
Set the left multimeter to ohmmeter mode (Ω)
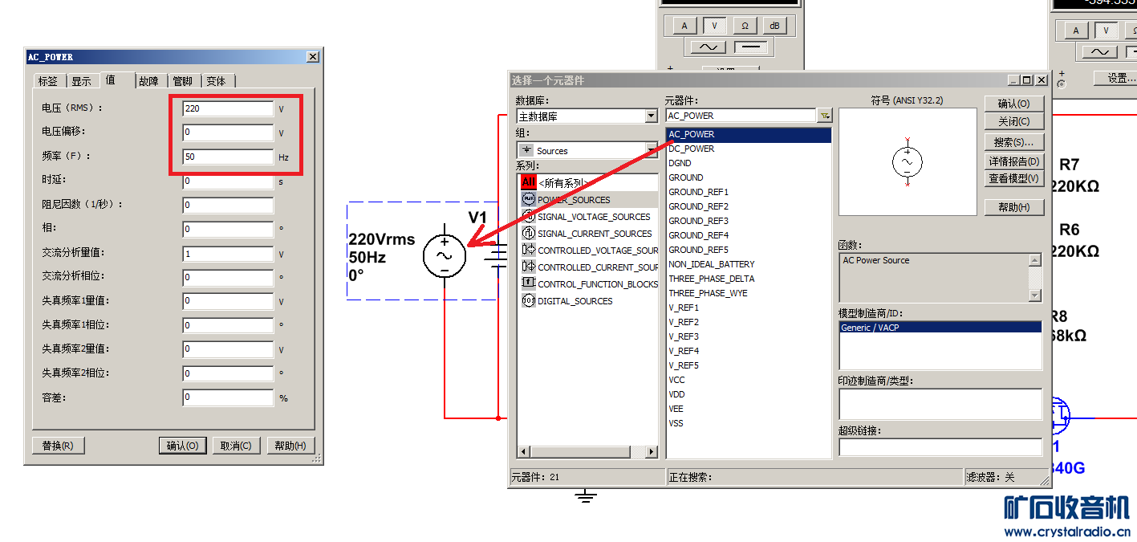coord(745,26)
